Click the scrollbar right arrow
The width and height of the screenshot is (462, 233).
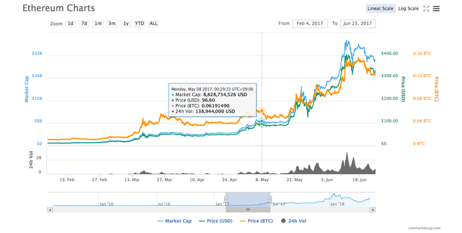372,209
